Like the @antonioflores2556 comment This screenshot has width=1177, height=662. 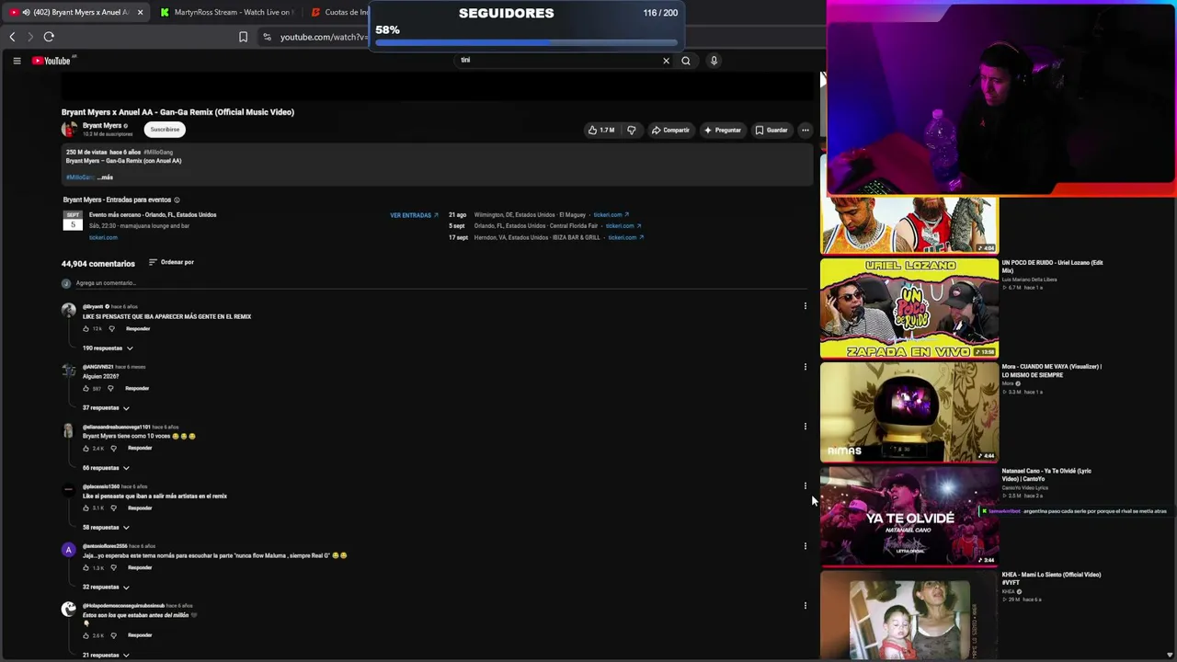pos(86,568)
